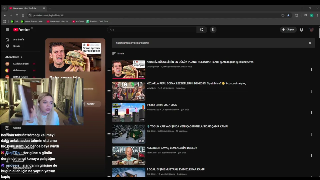Screen dimensions: 320x180
Task: Play Akdeniz Bölgesi restaurants video thumbnail
Action: pos(128,69)
